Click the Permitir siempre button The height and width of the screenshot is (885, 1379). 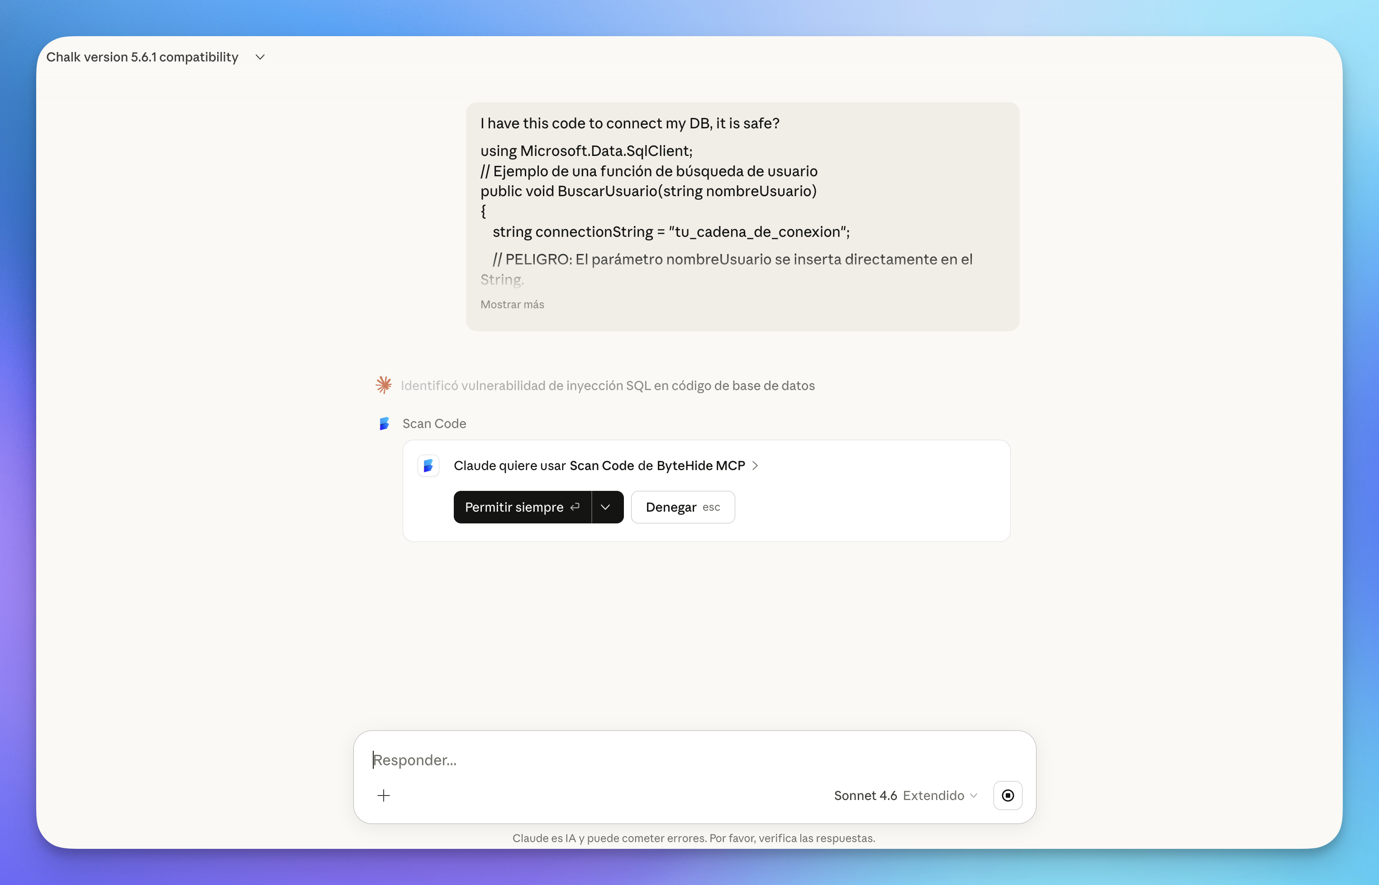tap(514, 507)
